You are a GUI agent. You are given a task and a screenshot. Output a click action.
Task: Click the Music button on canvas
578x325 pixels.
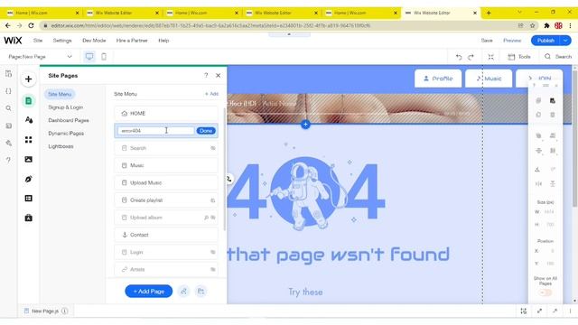489,79
